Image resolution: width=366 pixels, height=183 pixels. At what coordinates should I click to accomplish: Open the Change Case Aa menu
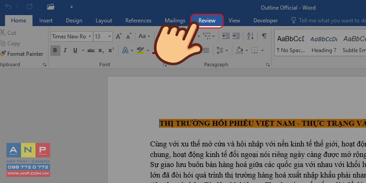point(144,36)
